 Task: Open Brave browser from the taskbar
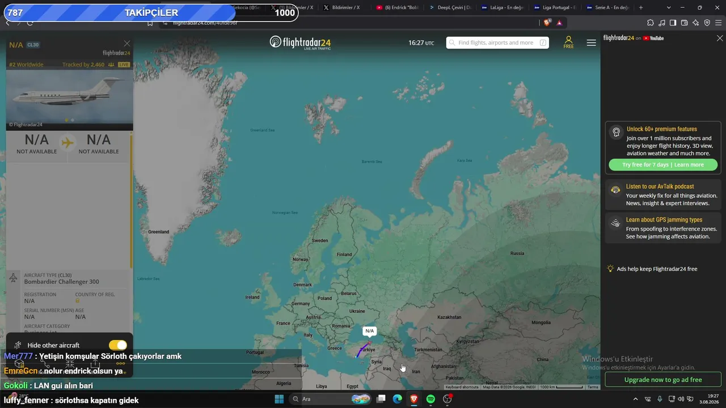[414, 399]
